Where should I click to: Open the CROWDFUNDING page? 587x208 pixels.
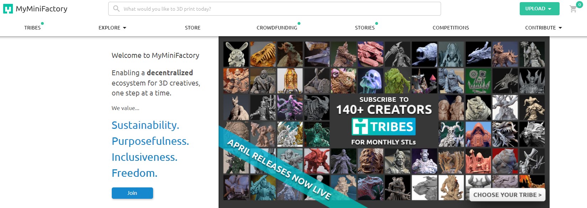click(x=277, y=28)
